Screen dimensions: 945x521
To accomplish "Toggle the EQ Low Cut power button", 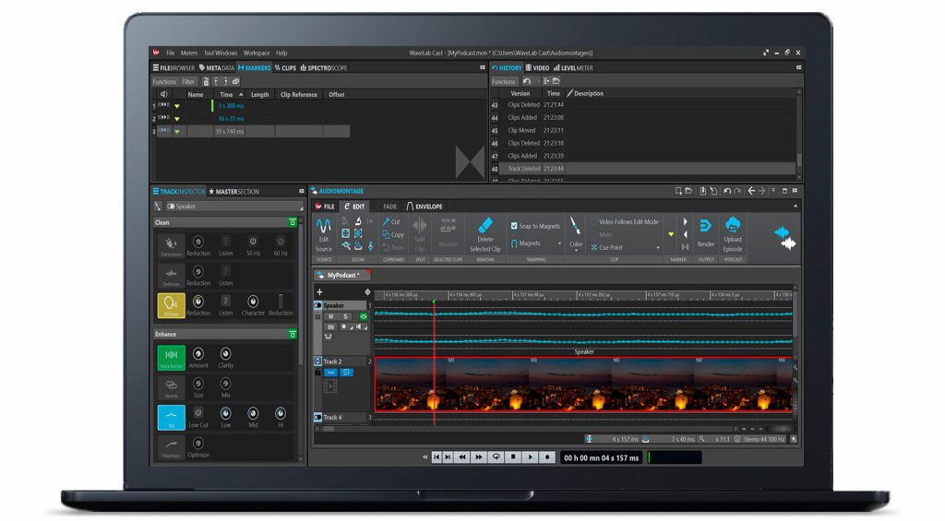I will click(197, 412).
